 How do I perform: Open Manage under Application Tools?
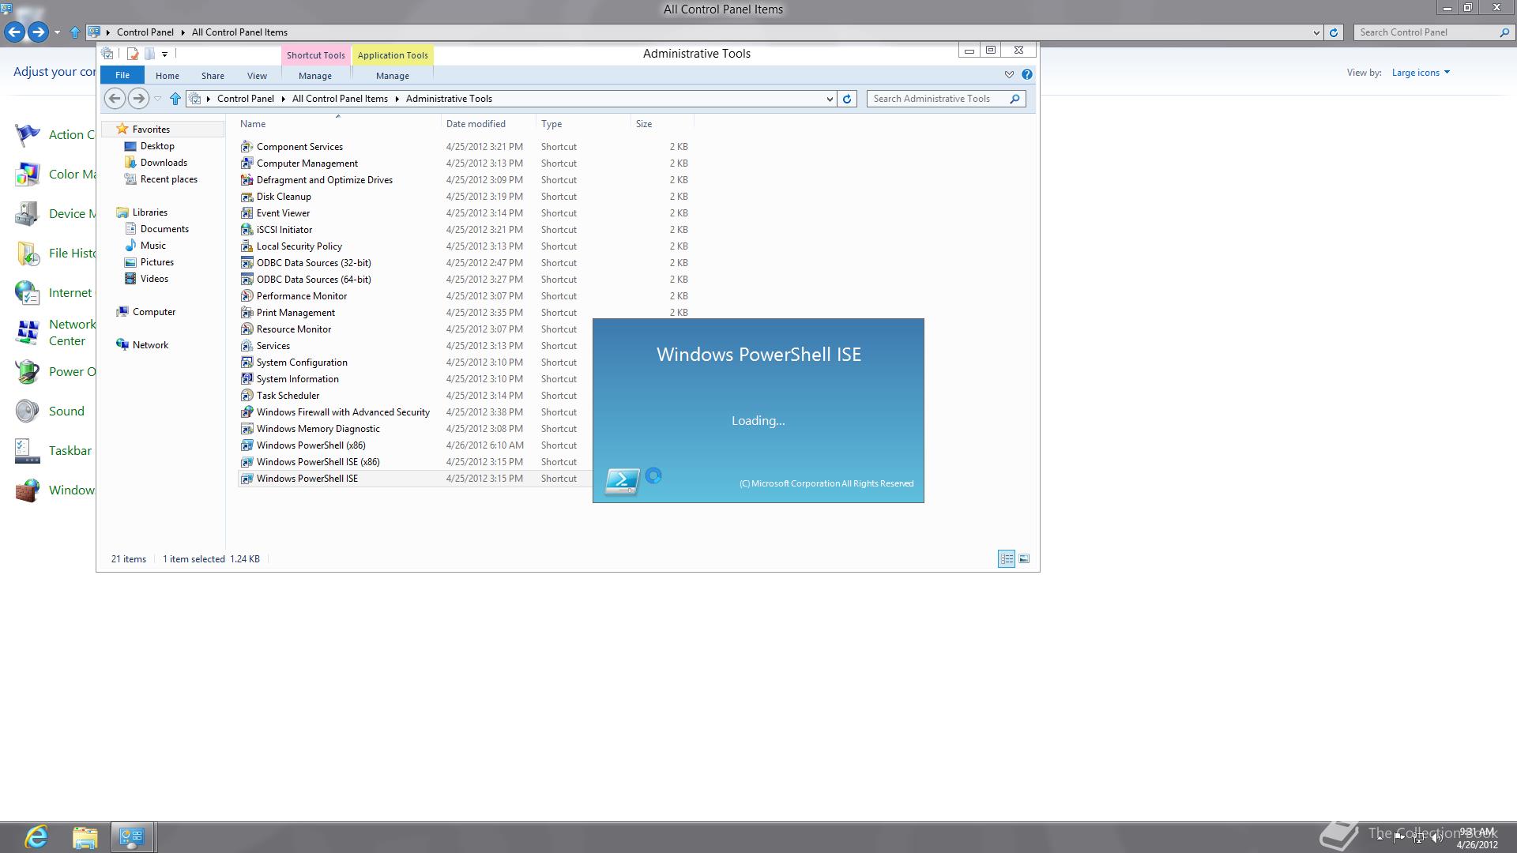tap(393, 76)
